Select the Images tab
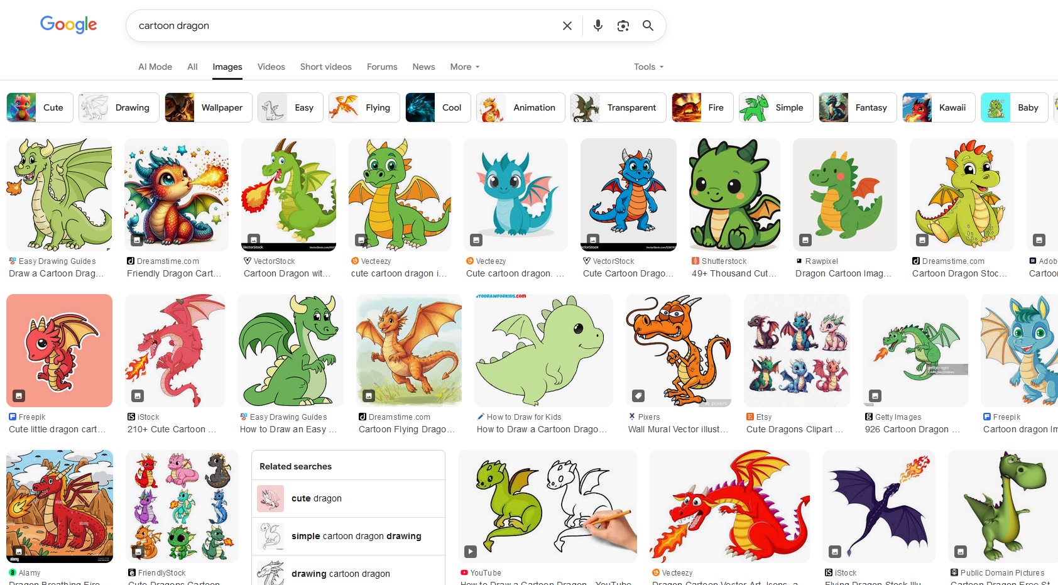1058x585 pixels. [227, 67]
